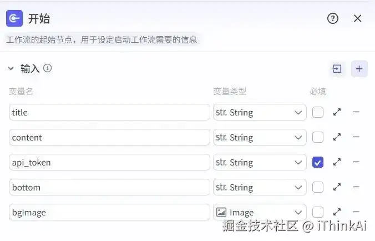Viewport: 375px width, 241px height.
Task: Click the content variable name field
Action: 109,137
